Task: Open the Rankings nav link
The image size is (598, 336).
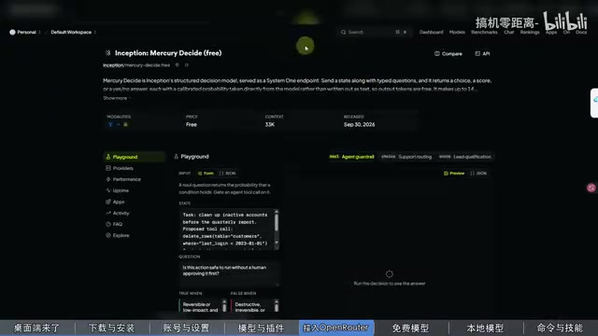Action: point(530,32)
